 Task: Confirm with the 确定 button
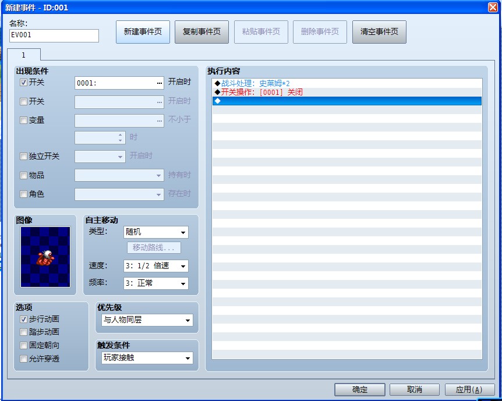point(359,389)
